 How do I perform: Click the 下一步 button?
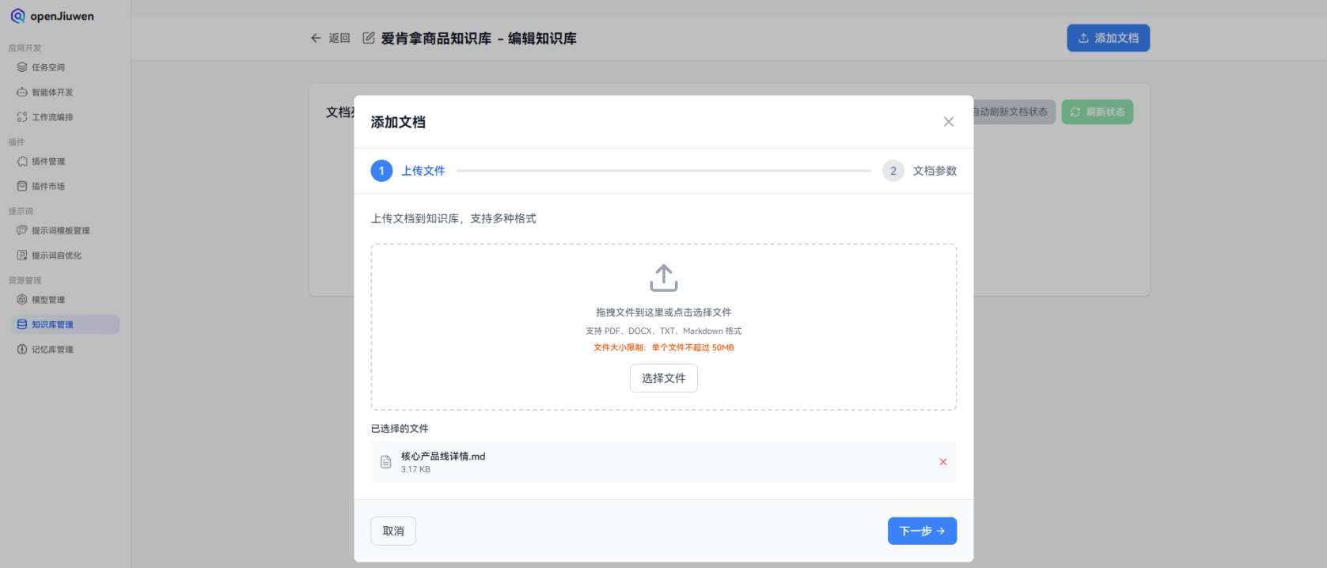923,531
